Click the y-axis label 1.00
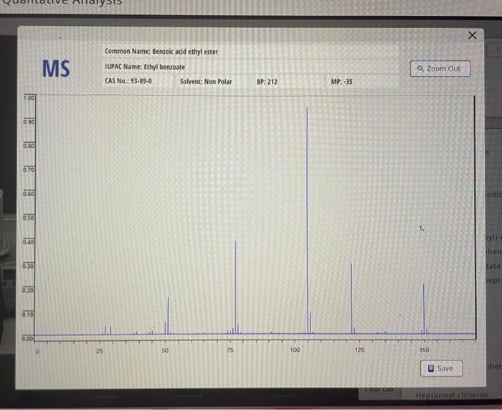 pyautogui.click(x=29, y=98)
